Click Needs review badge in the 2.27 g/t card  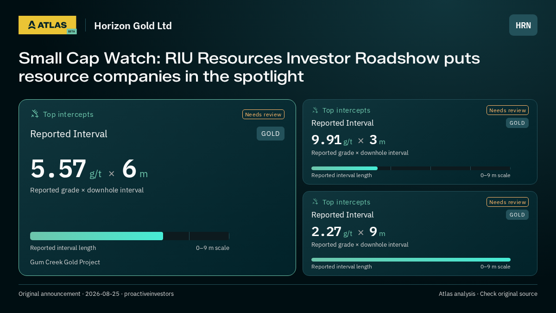[x=507, y=202]
